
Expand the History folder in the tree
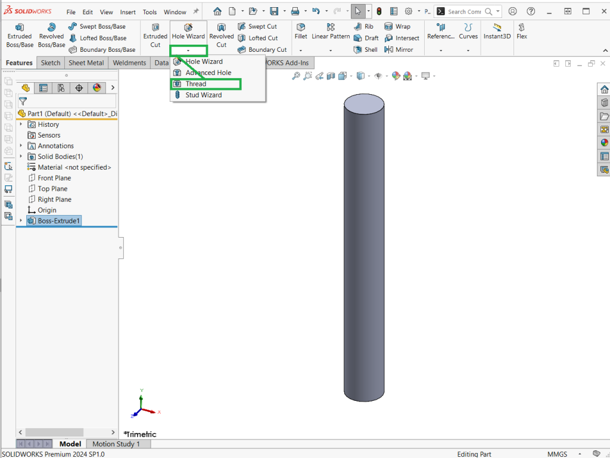tap(21, 124)
